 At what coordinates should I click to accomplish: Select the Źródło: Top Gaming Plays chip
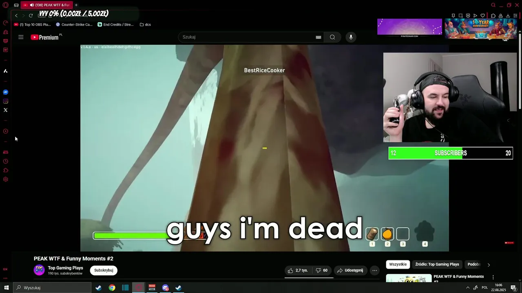(437, 264)
